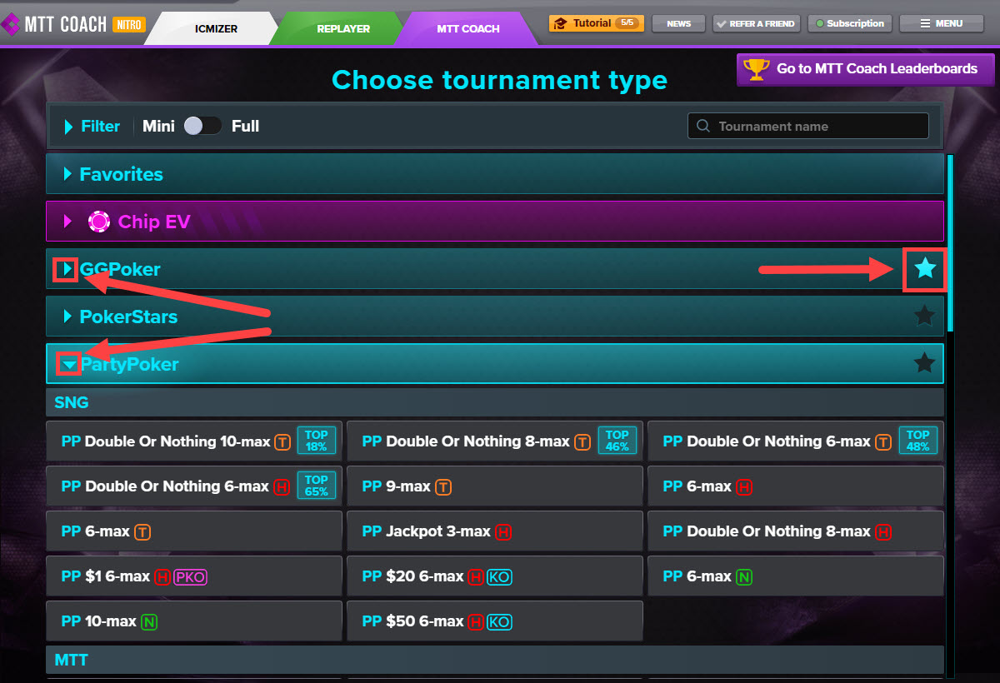Choose PP 6-max H tournament

(796, 486)
